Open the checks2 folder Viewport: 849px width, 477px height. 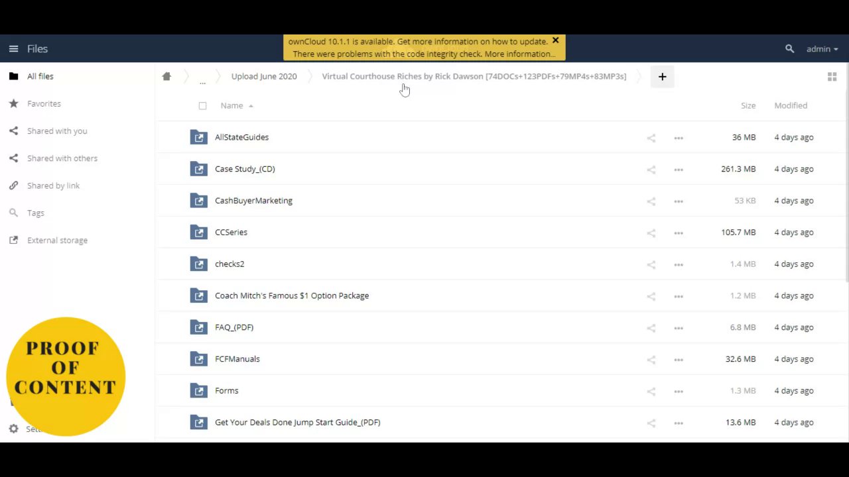pyautogui.click(x=229, y=264)
